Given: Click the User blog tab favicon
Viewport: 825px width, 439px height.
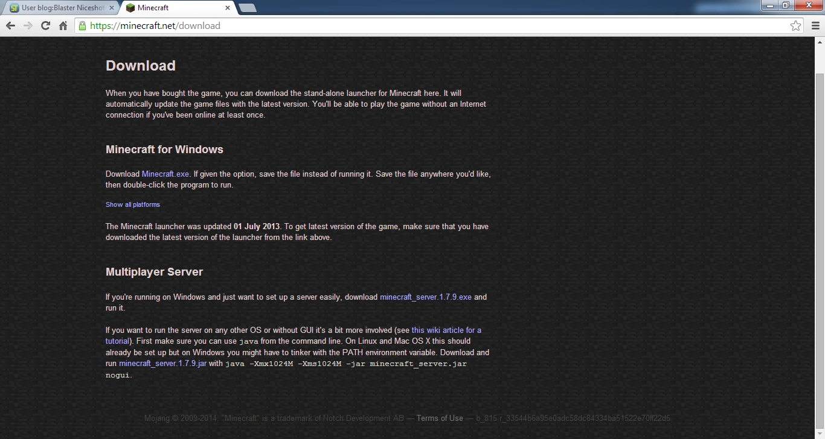Looking at the screenshot, I should click(x=14, y=8).
